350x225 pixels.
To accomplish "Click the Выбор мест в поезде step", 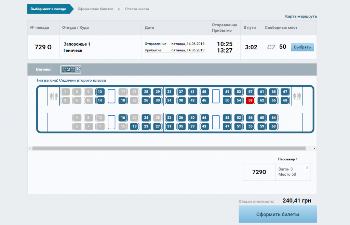I will pyautogui.click(x=48, y=9).
